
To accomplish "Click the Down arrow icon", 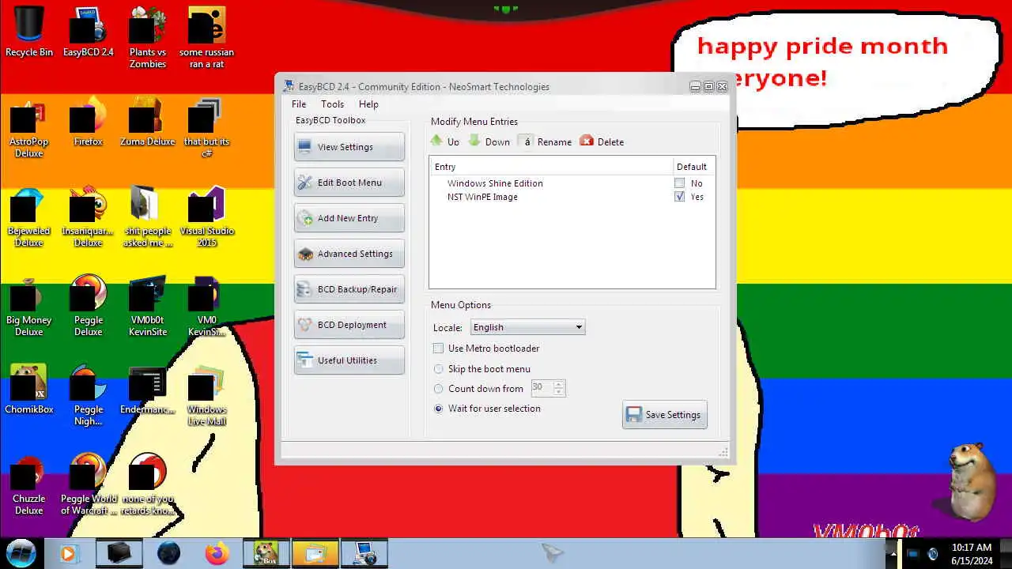I will coord(474,141).
